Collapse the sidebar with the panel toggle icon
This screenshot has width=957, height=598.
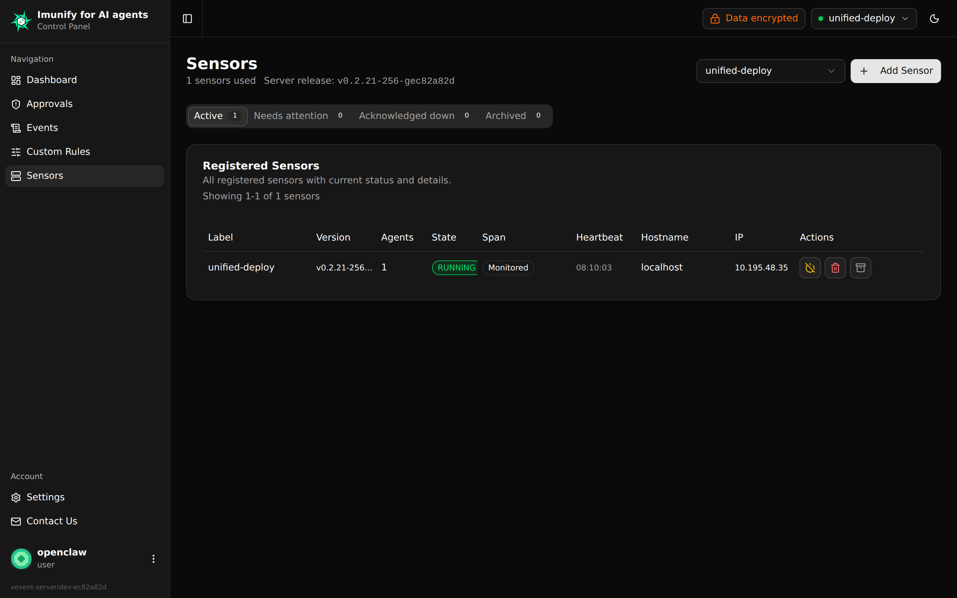tap(187, 19)
